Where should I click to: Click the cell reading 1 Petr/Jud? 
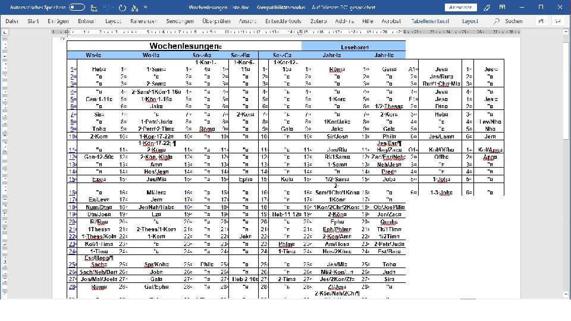156,121
